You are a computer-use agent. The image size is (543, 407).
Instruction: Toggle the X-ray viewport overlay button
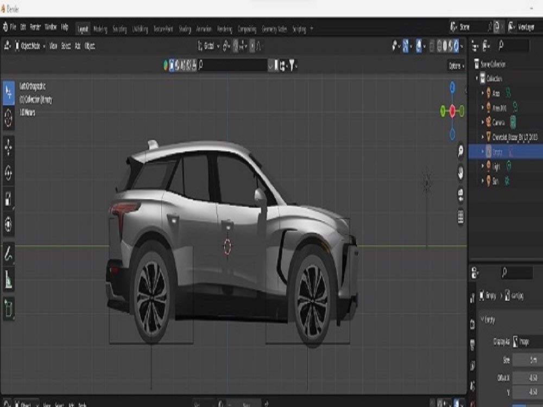coord(431,46)
